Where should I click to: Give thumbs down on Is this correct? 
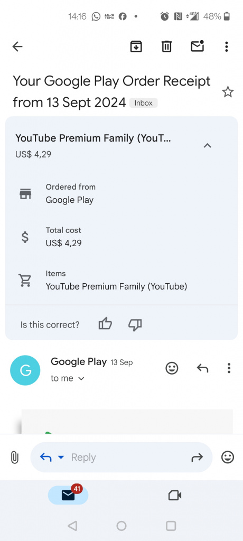point(135,325)
